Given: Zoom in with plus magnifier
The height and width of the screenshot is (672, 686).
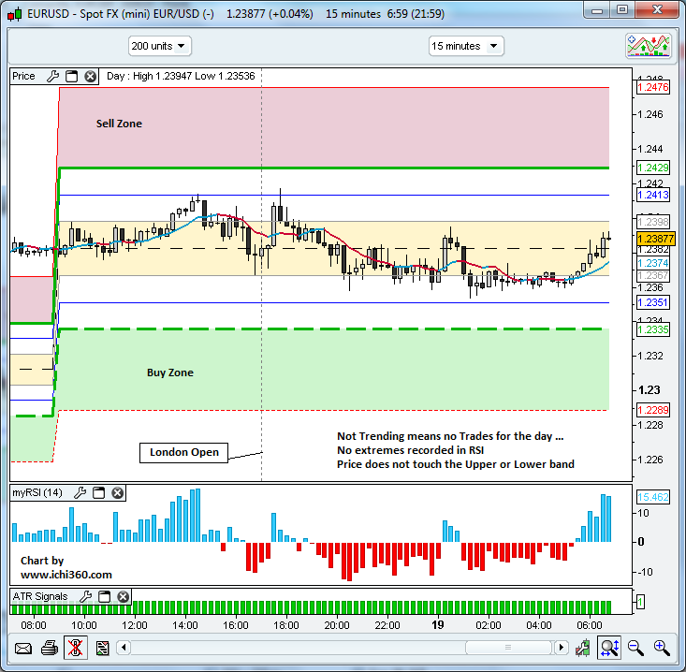Looking at the screenshot, I should coord(662,647).
